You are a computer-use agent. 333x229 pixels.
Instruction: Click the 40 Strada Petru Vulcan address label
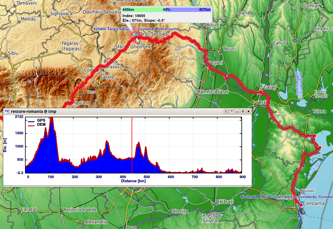pos(286,197)
